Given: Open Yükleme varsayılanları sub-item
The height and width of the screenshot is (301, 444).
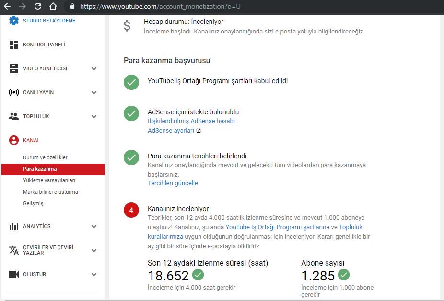Looking at the screenshot, I should (49, 180).
